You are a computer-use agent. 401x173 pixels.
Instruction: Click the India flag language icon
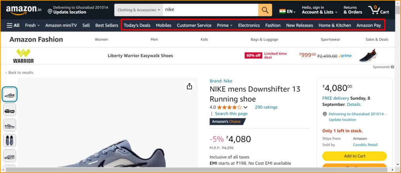pos(282,11)
